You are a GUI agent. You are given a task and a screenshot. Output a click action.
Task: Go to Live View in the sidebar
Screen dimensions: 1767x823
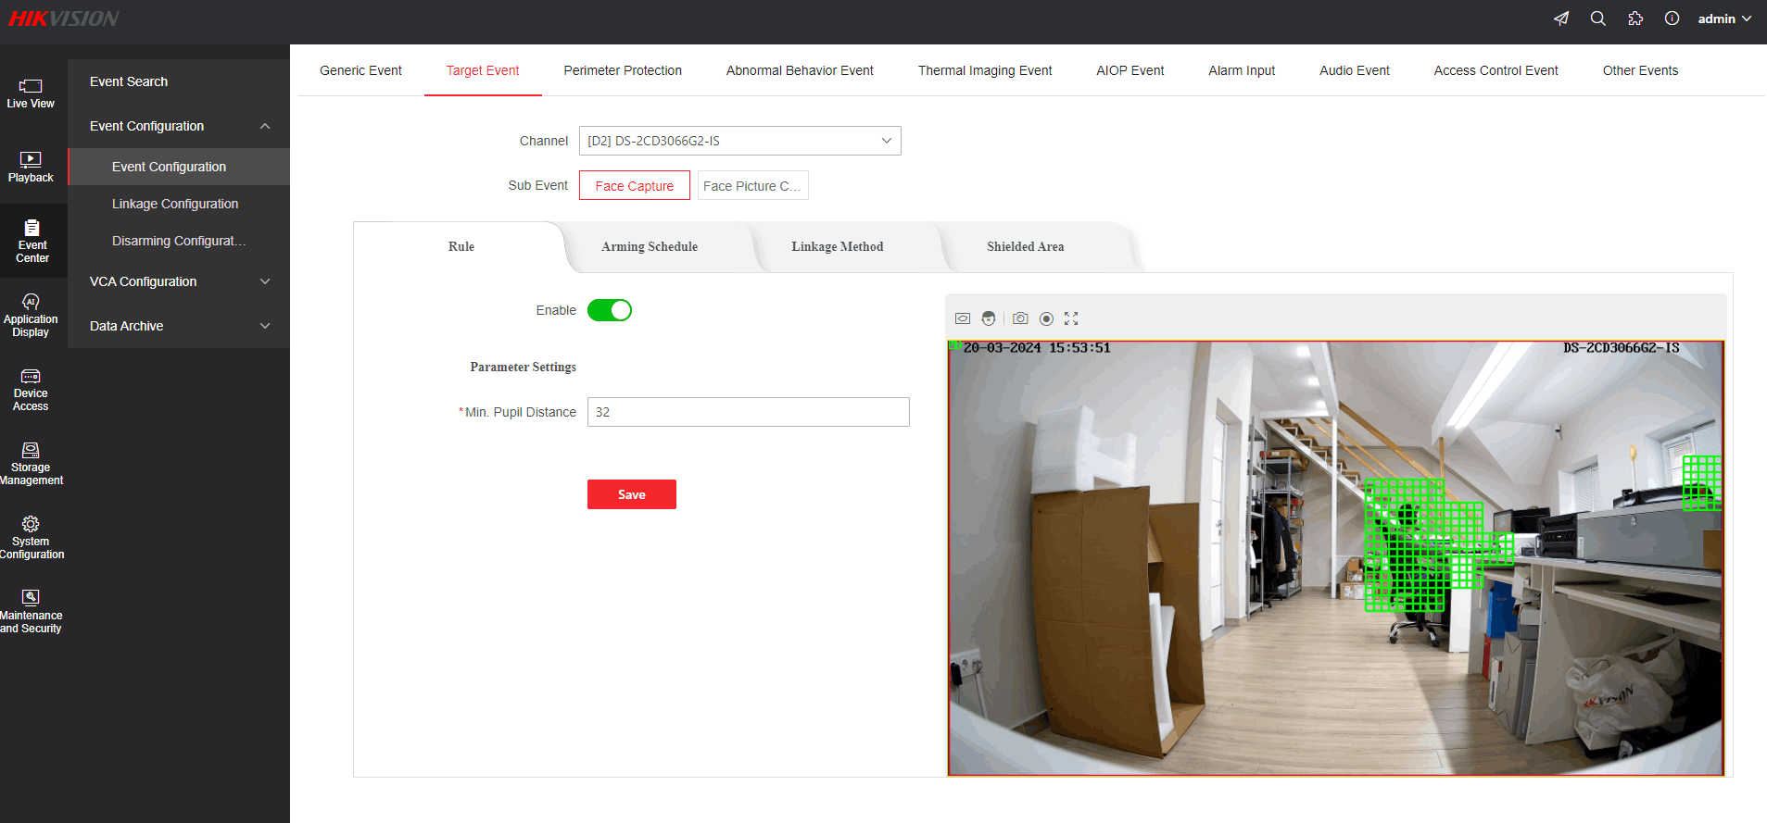click(31, 94)
